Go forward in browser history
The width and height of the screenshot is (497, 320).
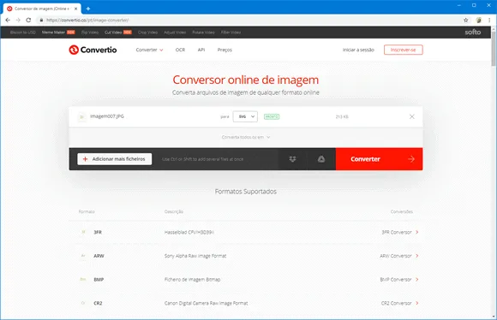[x=18, y=20]
